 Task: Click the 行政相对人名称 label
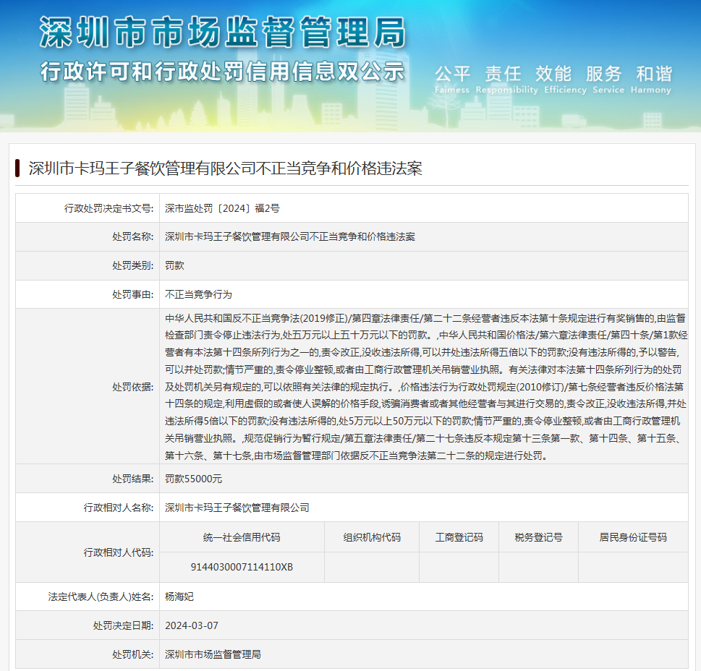click(119, 508)
